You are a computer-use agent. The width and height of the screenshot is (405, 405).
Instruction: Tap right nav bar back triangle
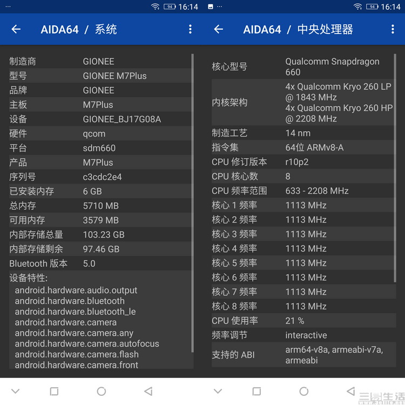pyautogui.click(x=351, y=391)
